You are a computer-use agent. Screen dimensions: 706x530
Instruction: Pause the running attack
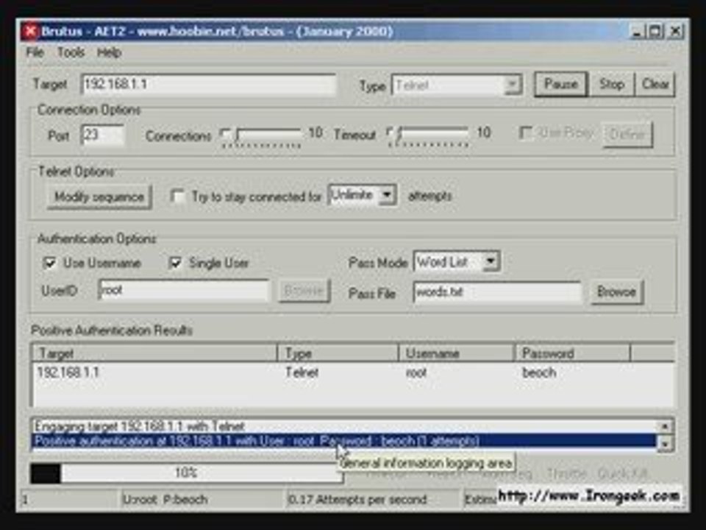[560, 84]
